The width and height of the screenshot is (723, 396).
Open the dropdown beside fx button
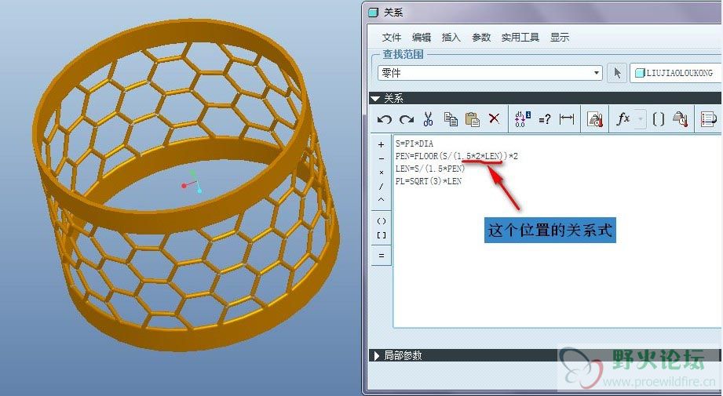(641, 120)
